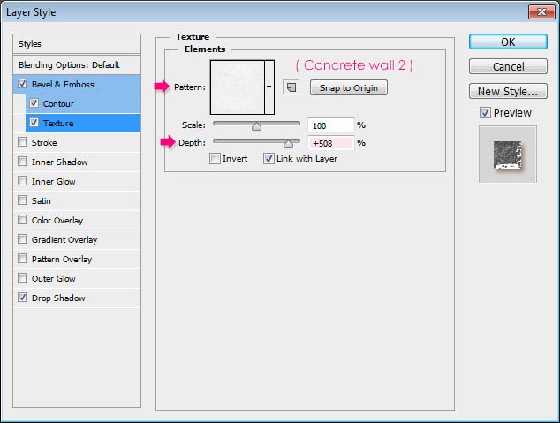
Task: Uncheck Link with Layer checkbox
Action: pos(269,158)
